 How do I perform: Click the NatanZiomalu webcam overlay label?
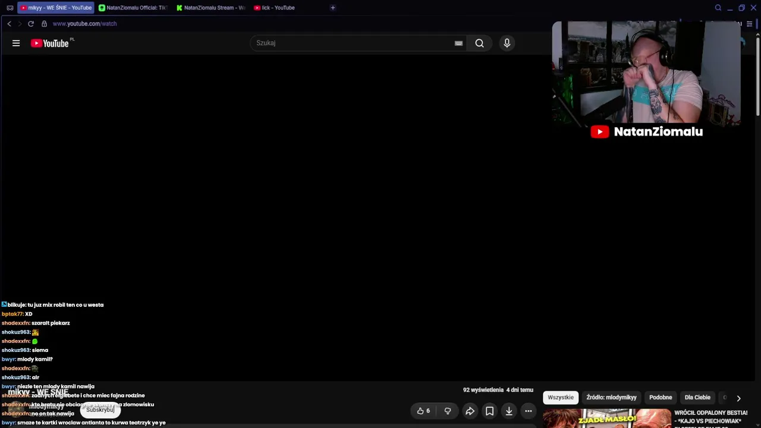tap(647, 132)
